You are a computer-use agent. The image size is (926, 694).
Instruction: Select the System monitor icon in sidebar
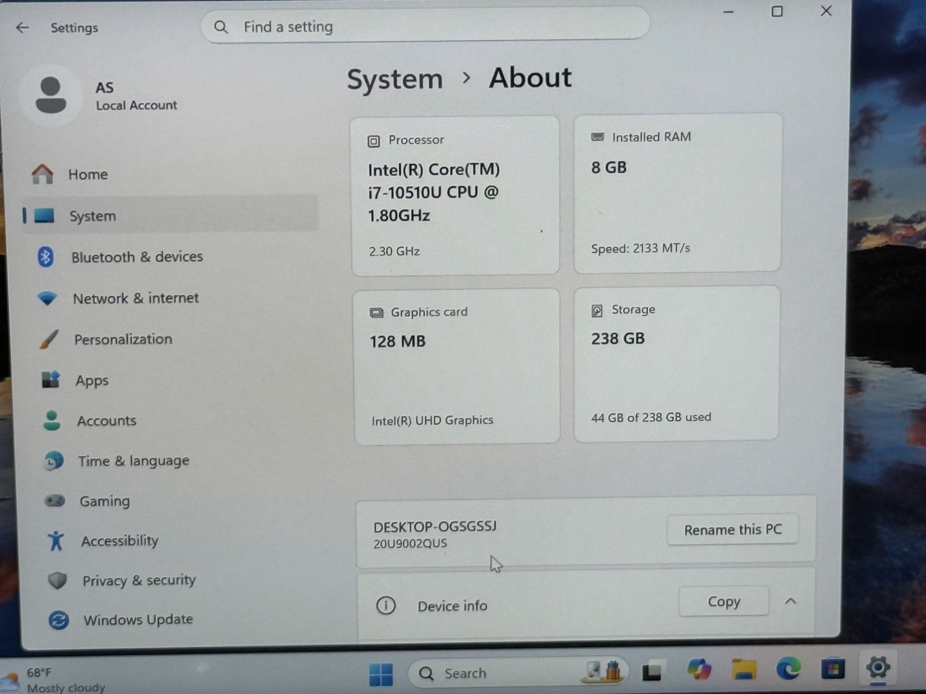(x=44, y=216)
